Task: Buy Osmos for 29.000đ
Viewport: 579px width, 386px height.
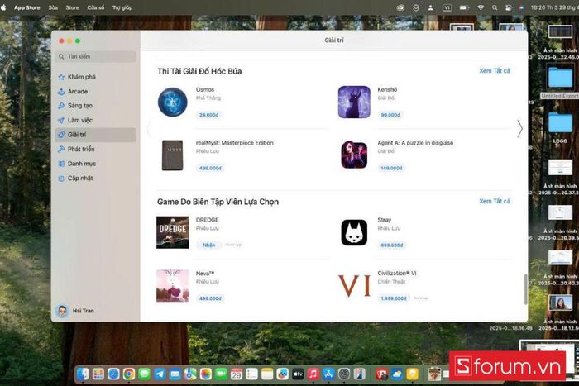Action: pos(209,115)
